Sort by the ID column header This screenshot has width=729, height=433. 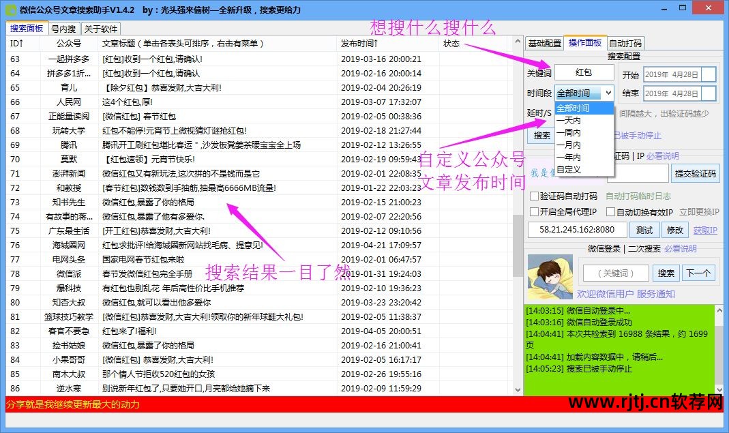(x=23, y=43)
